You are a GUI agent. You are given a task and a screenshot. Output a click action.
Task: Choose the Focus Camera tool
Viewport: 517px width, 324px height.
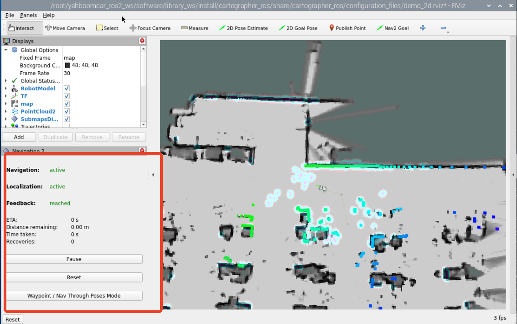point(150,28)
